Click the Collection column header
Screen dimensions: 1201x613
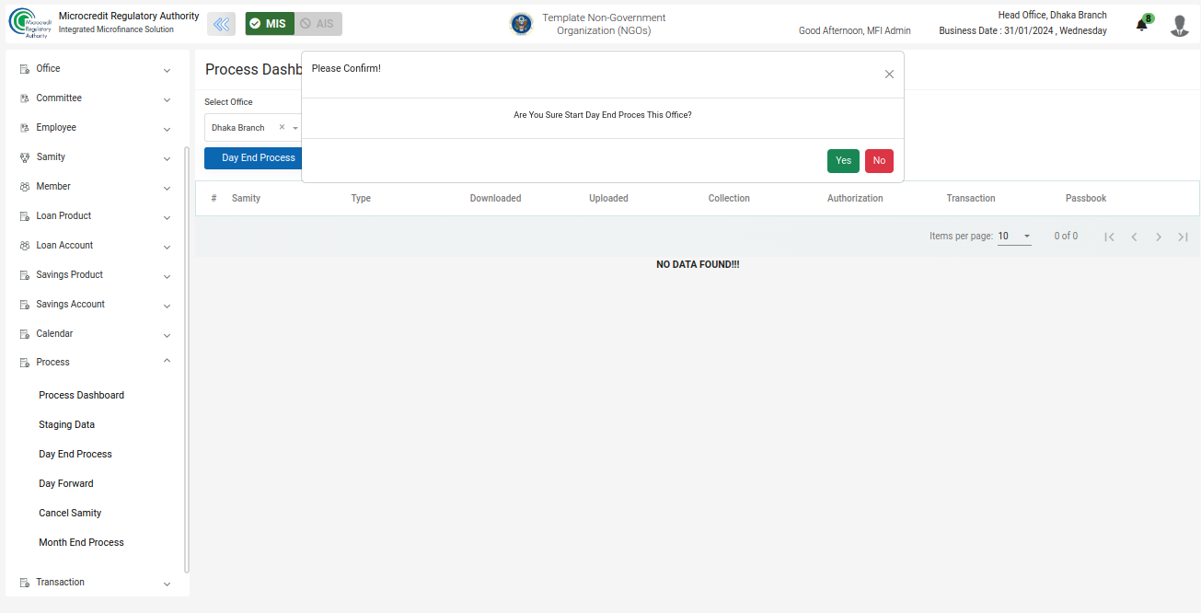(x=729, y=199)
